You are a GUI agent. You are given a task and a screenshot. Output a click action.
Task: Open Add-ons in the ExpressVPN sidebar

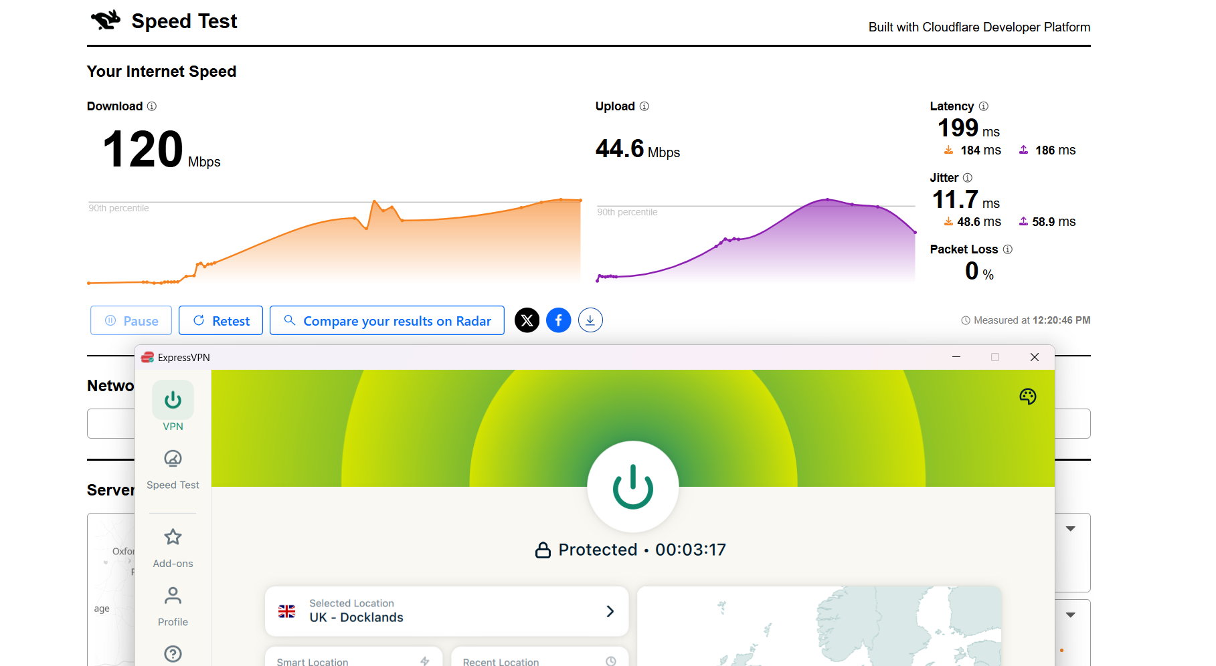[173, 545]
